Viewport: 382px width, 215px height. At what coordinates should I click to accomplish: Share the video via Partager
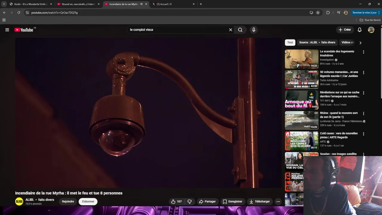point(207,202)
